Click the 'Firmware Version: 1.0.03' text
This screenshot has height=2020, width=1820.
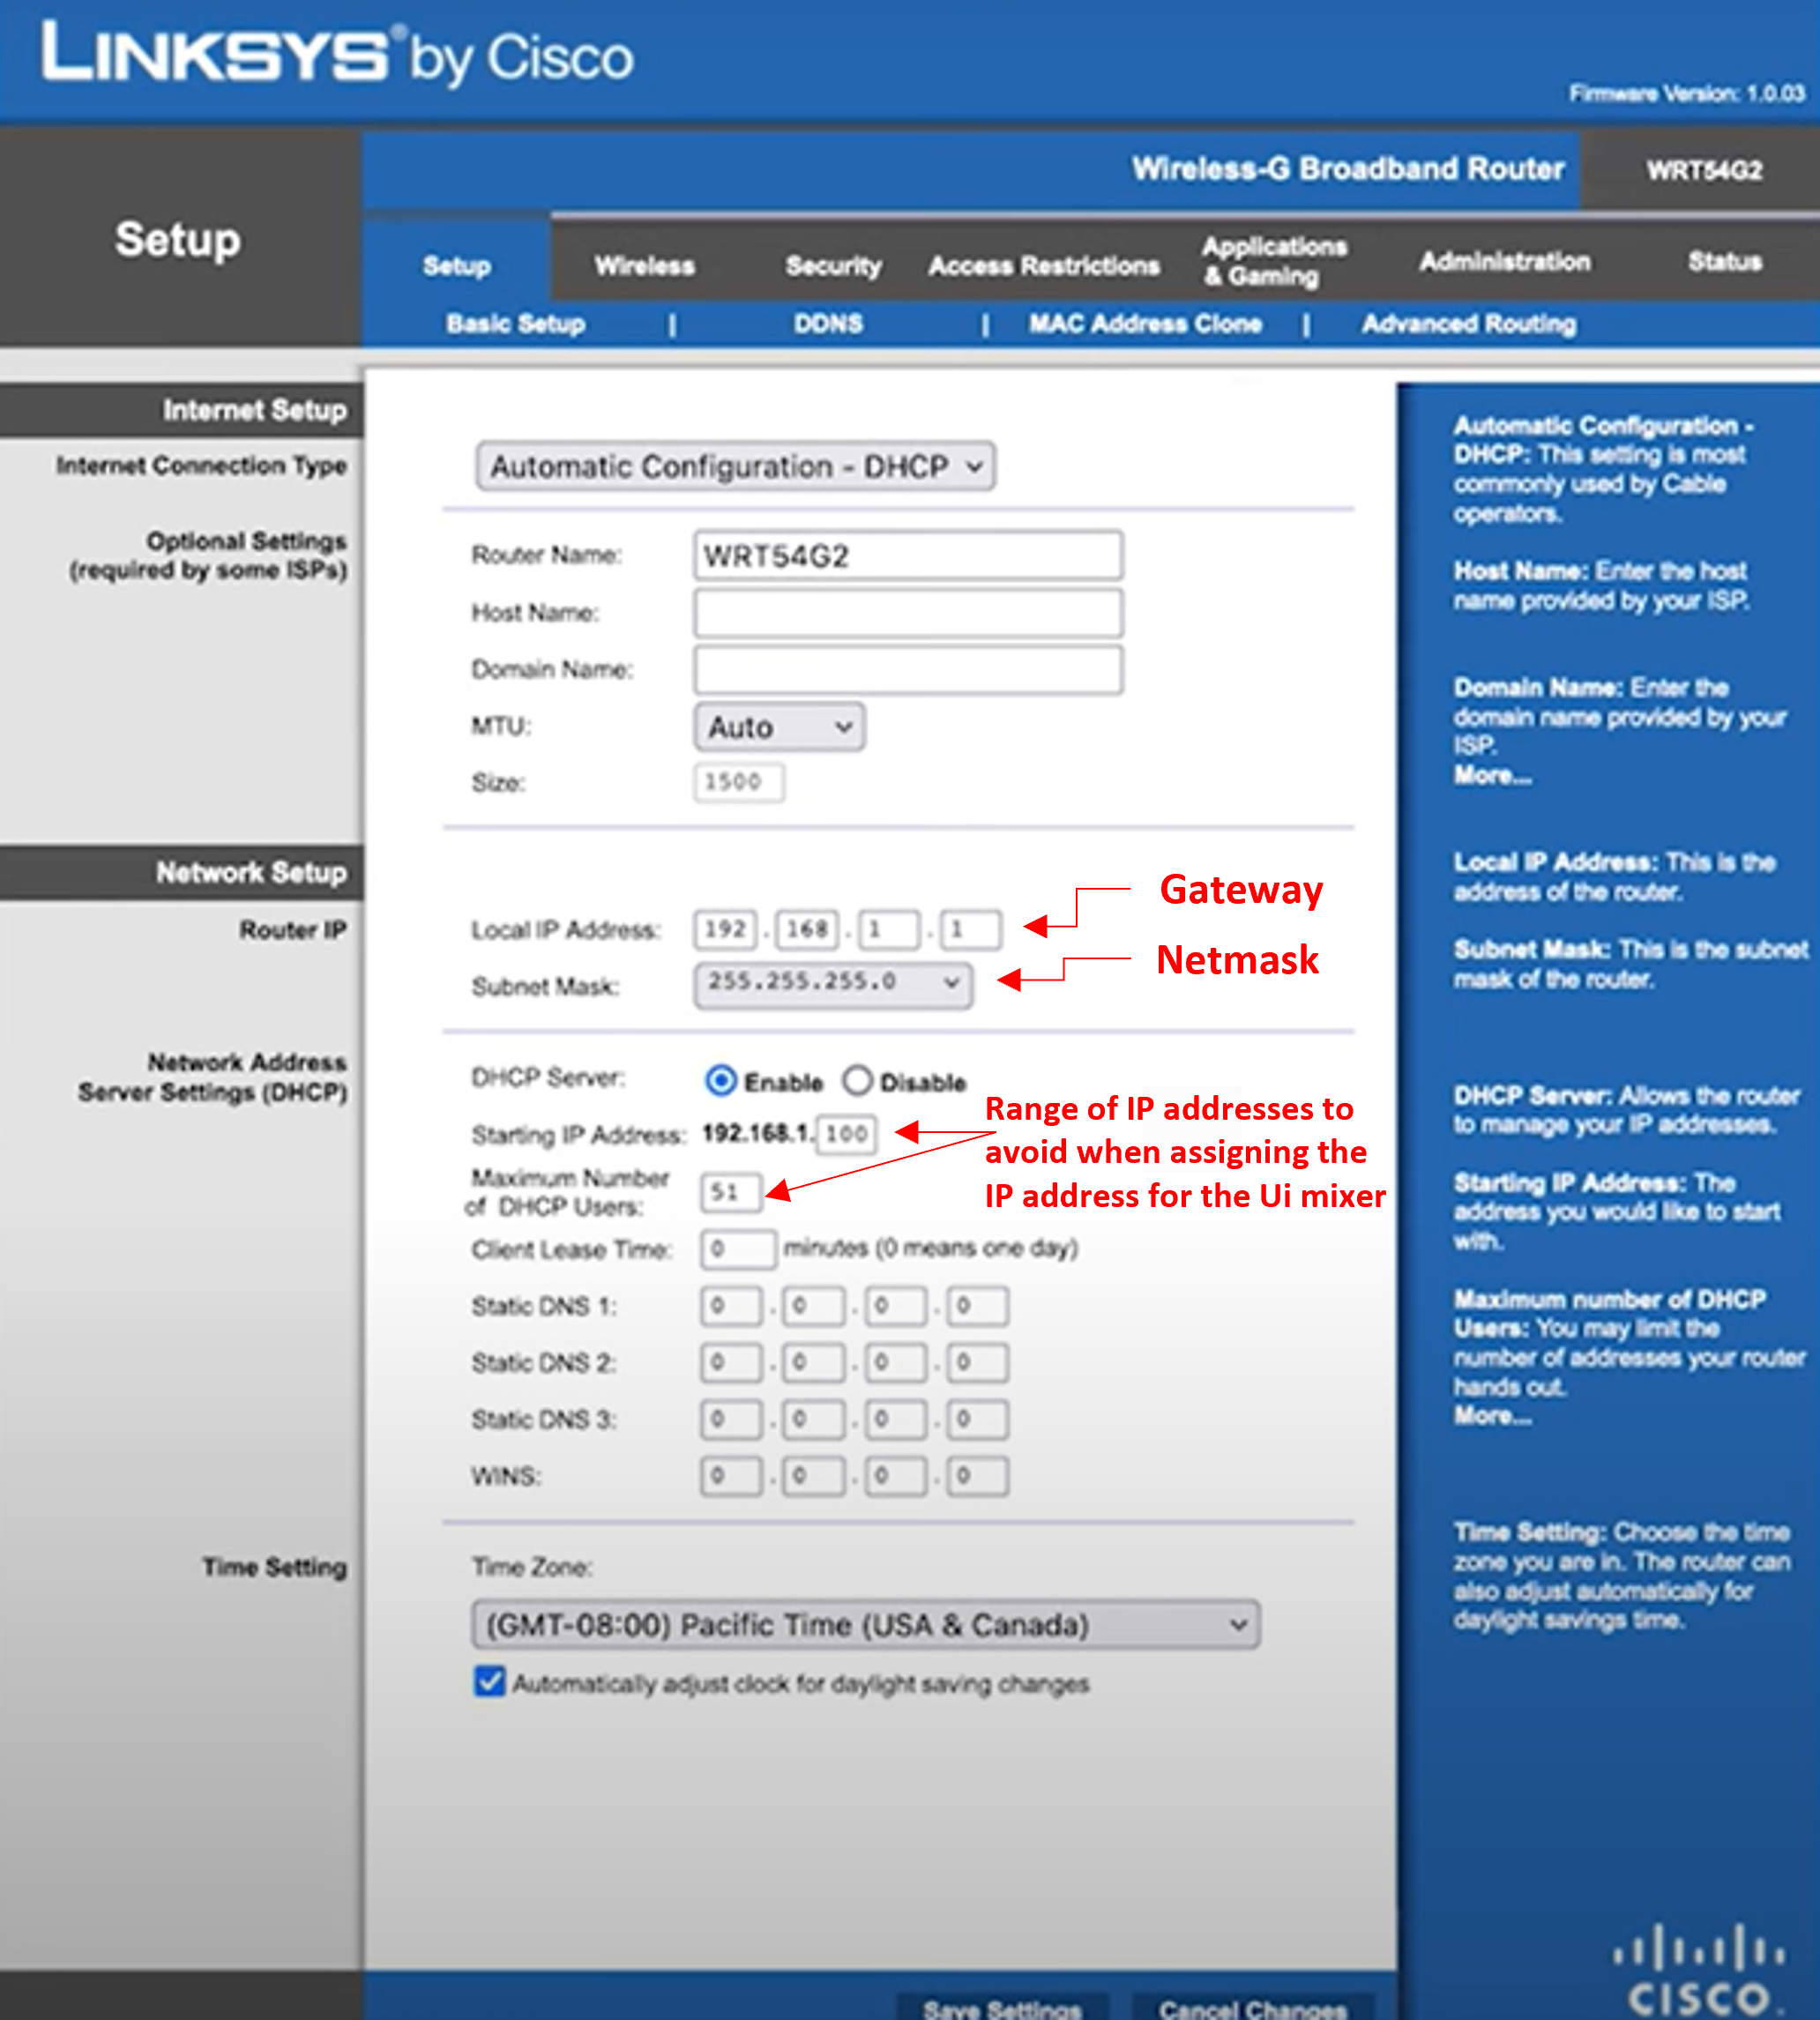(x=1687, y=94)
